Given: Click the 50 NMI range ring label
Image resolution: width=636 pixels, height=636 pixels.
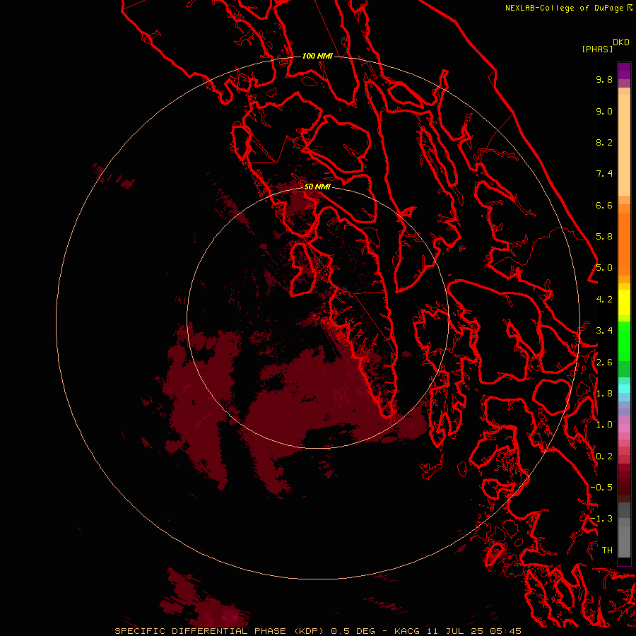Looking at the screenshot, I should click(x=317, y=187).
